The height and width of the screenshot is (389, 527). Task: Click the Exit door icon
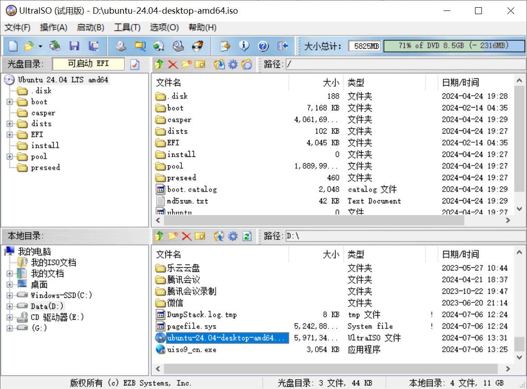click(283, 46)
